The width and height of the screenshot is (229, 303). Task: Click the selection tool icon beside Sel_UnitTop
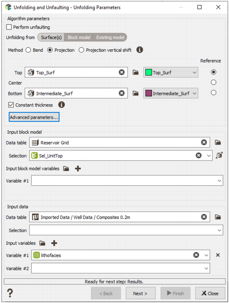(x=219, y=155)
